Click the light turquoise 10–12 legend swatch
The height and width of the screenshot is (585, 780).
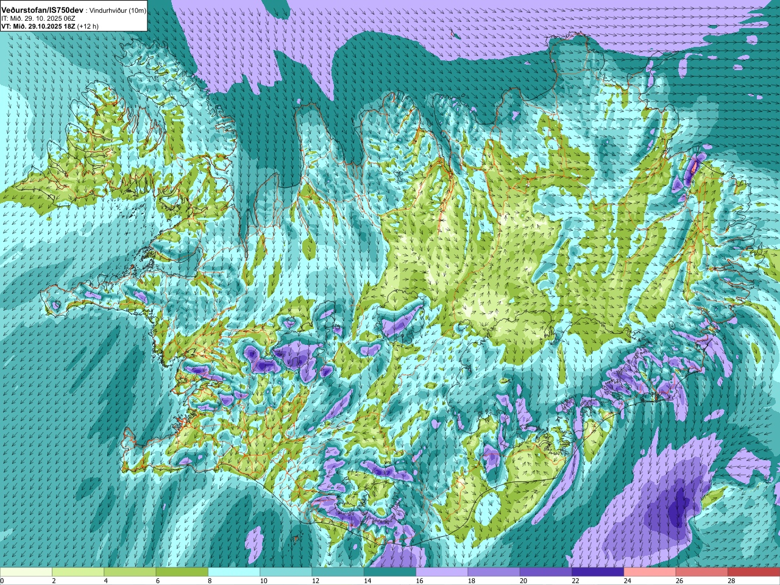click(286, 572)
